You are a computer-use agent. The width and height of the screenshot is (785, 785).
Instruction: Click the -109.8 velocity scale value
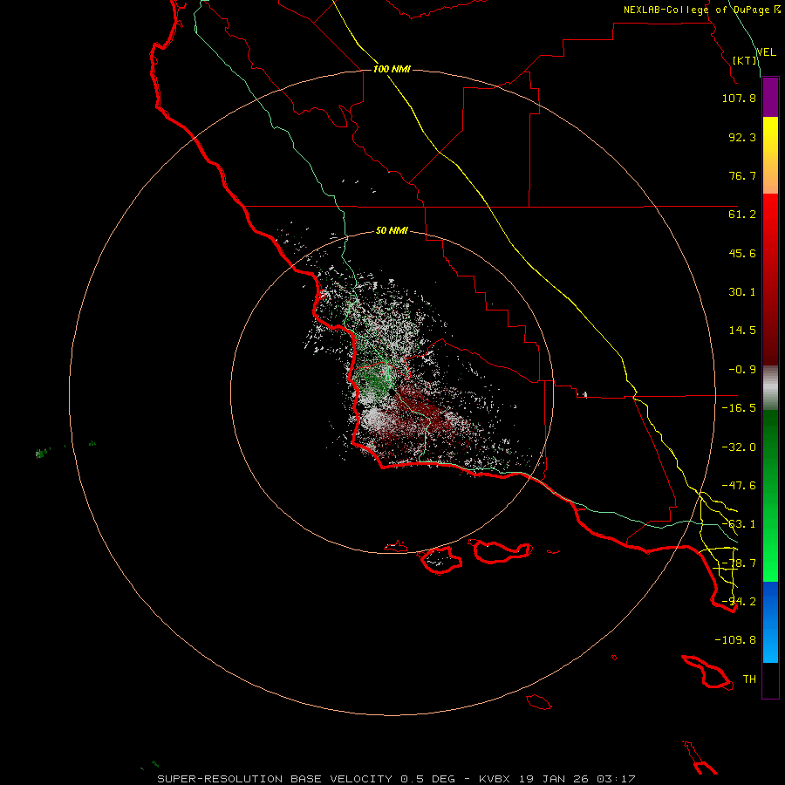click(735, 640)
